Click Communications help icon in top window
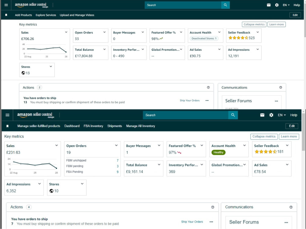Viewport: 306px width, 229px height. (x=281, y=87)
